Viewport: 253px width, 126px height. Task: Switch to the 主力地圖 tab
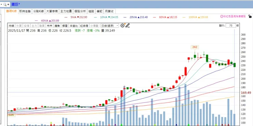pos(66,11)
